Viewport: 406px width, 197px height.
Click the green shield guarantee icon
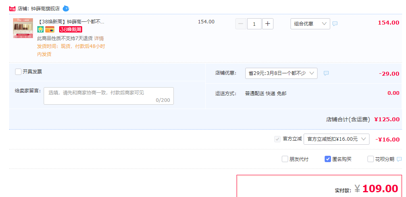[40, 29]
